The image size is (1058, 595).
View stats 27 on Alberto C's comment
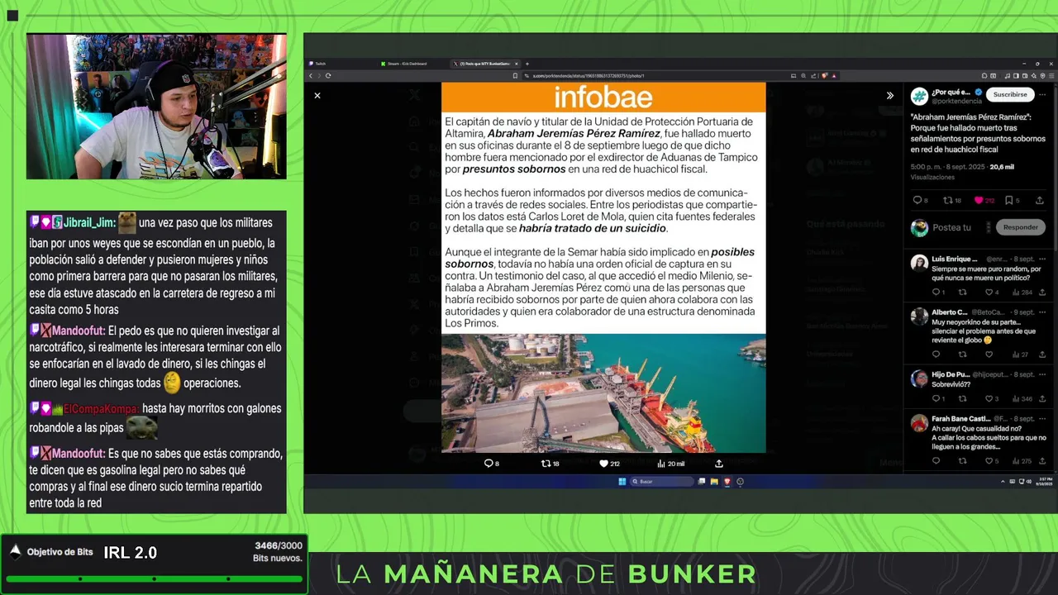tap(1021, 355)
